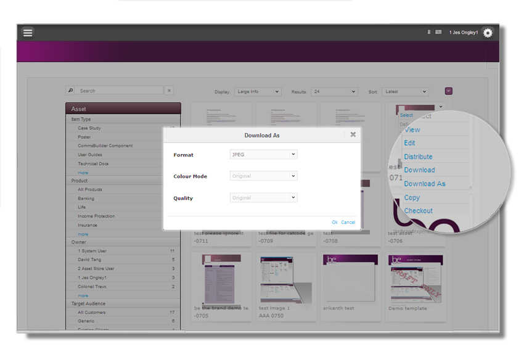Click Ok in Download As dialog

click(x=335, y=223)
